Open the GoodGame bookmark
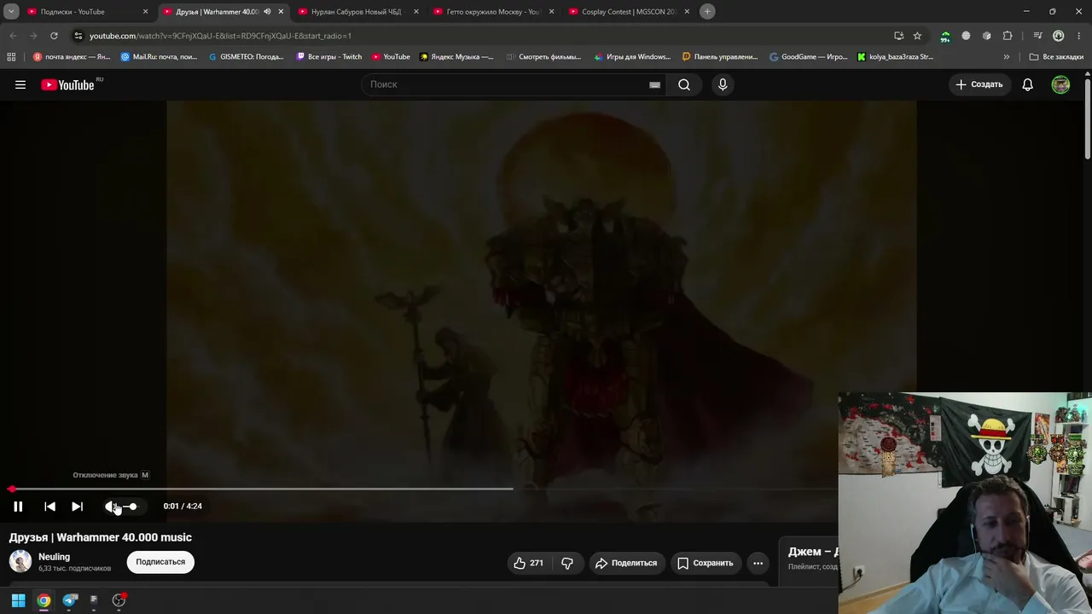 coord(809,57)
